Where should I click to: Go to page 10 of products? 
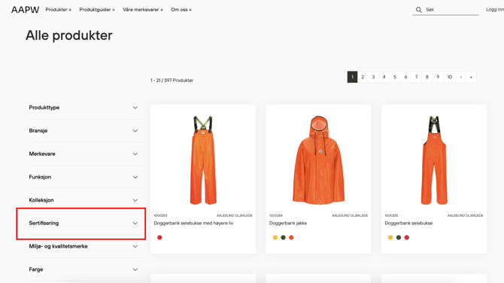coord(450,77)
